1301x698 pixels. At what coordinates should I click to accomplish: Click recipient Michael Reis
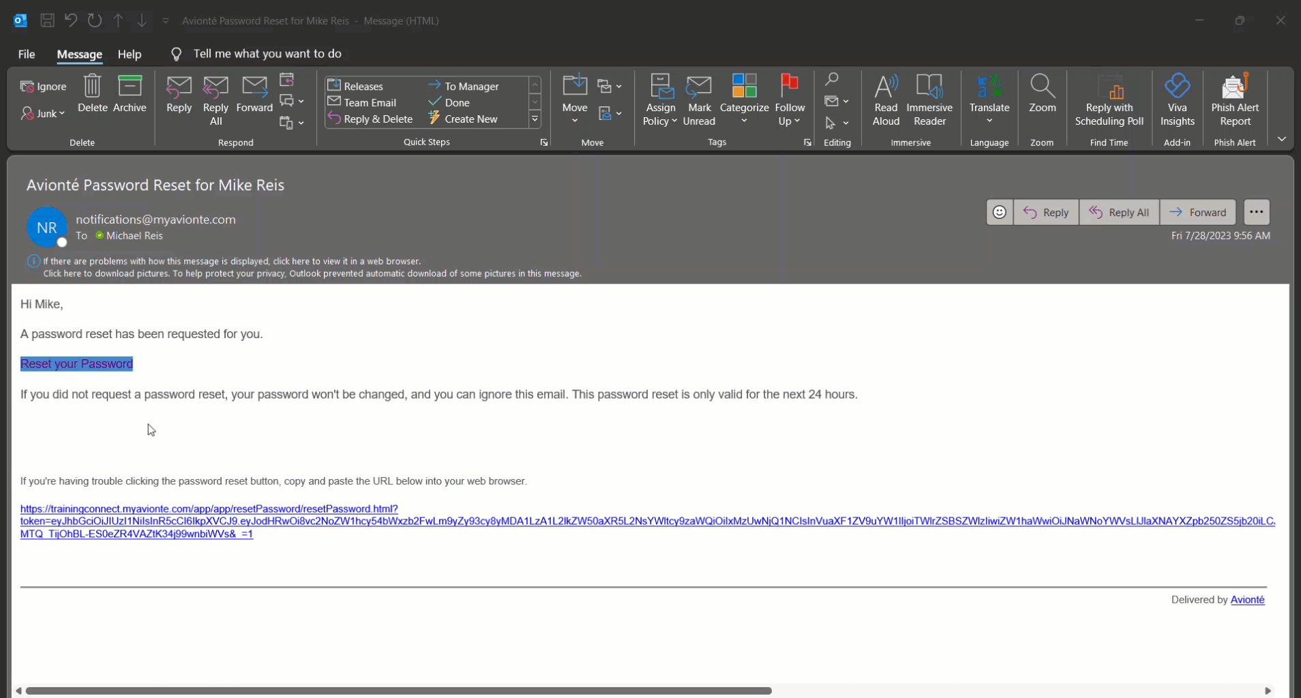coord(134,236)
